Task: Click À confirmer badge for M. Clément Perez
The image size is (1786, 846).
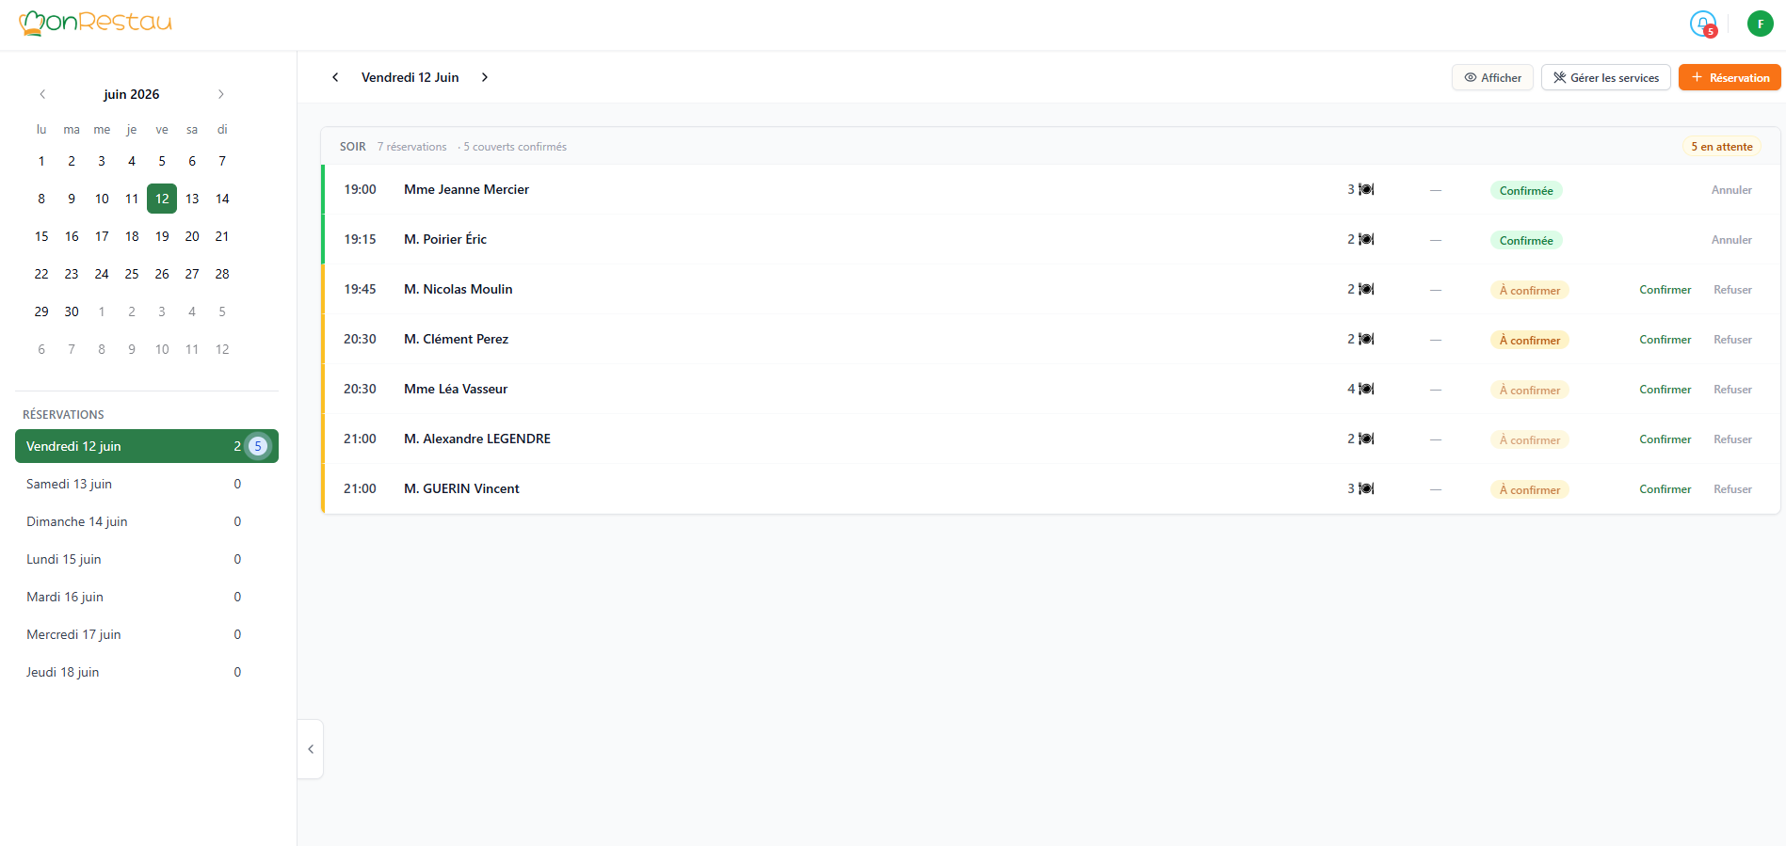Action: click(x=1529, y=340)
